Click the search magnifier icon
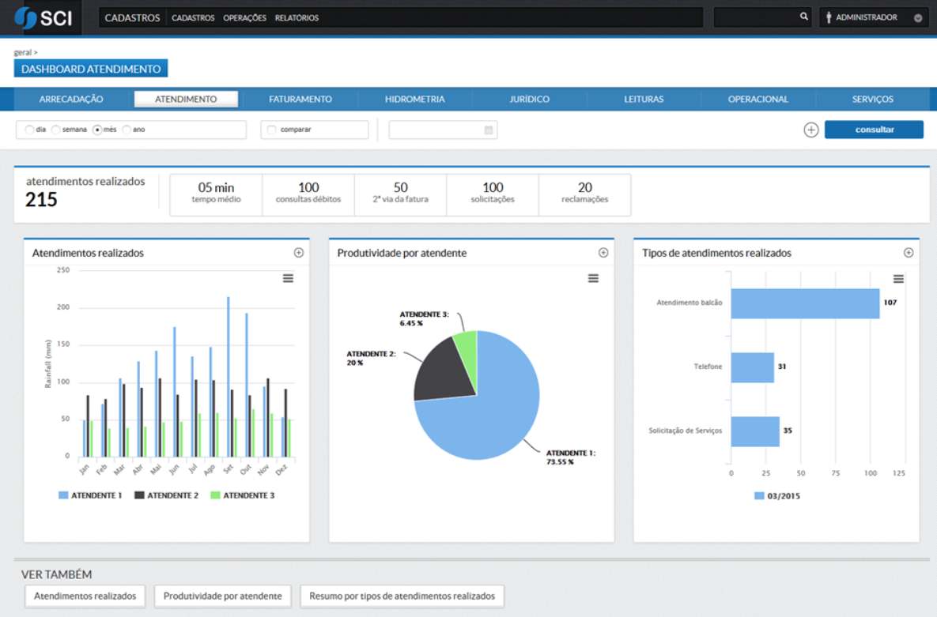 [803, 17]
